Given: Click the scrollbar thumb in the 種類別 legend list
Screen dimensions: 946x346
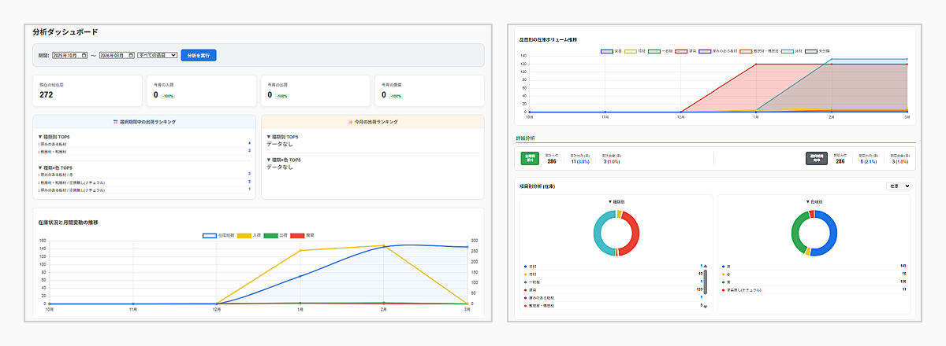Looking at the screenshot, I should pyautogui.click(x=706, y=282).
